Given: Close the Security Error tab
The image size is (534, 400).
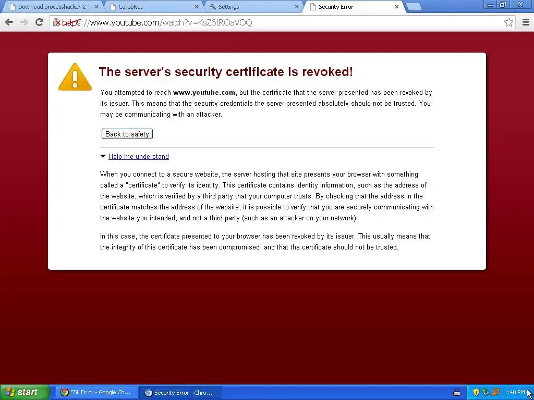Looking at the screenshot, I should [x=396, y=7].
